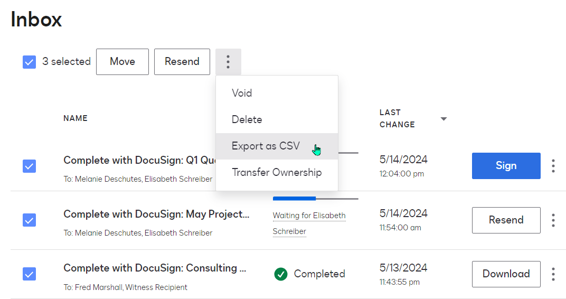Click the blue Sign button
The image size is (566, 299).
(506, 166)
